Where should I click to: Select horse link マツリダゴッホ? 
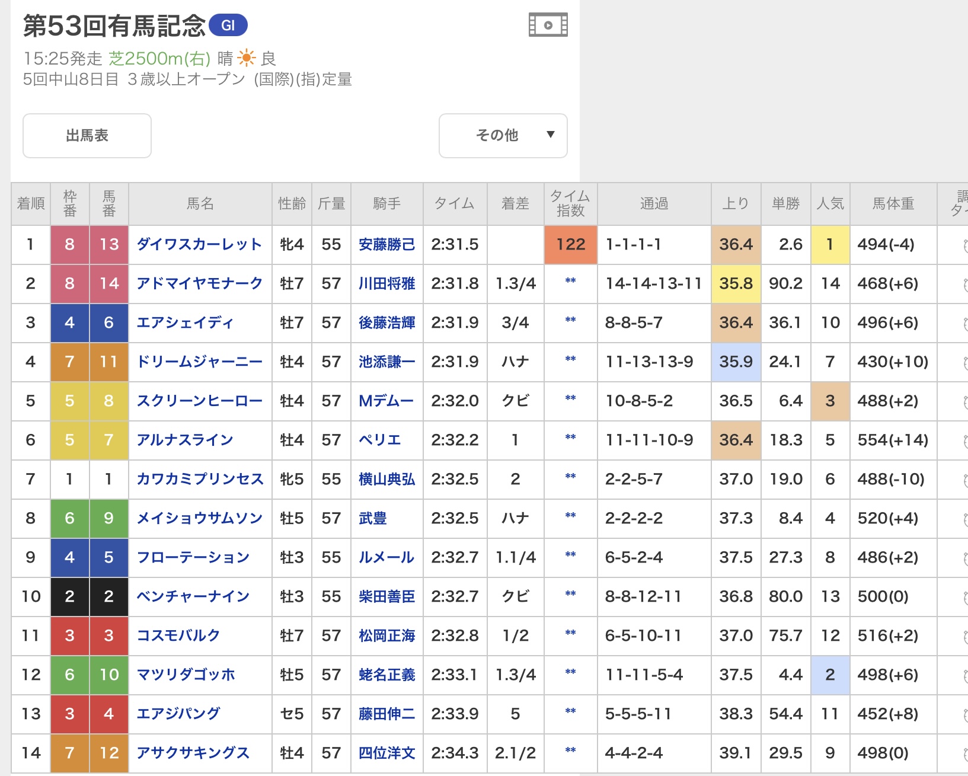pos(186,675)
